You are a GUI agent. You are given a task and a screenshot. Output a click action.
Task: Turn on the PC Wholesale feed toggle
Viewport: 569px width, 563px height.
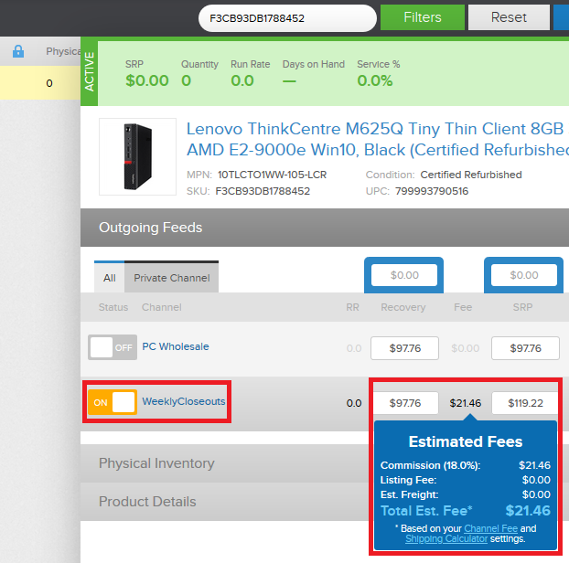[113, 347]
